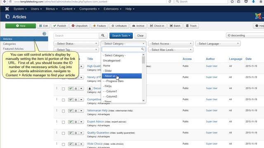Toggle featured star for Wide Choice article
This screenshot has height=148, width=264.
tap(76, 144)
